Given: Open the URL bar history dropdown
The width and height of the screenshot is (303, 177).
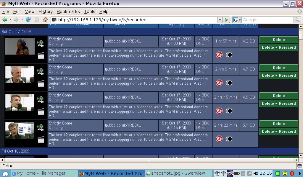Looking at the screenshot, I should 220,20.
